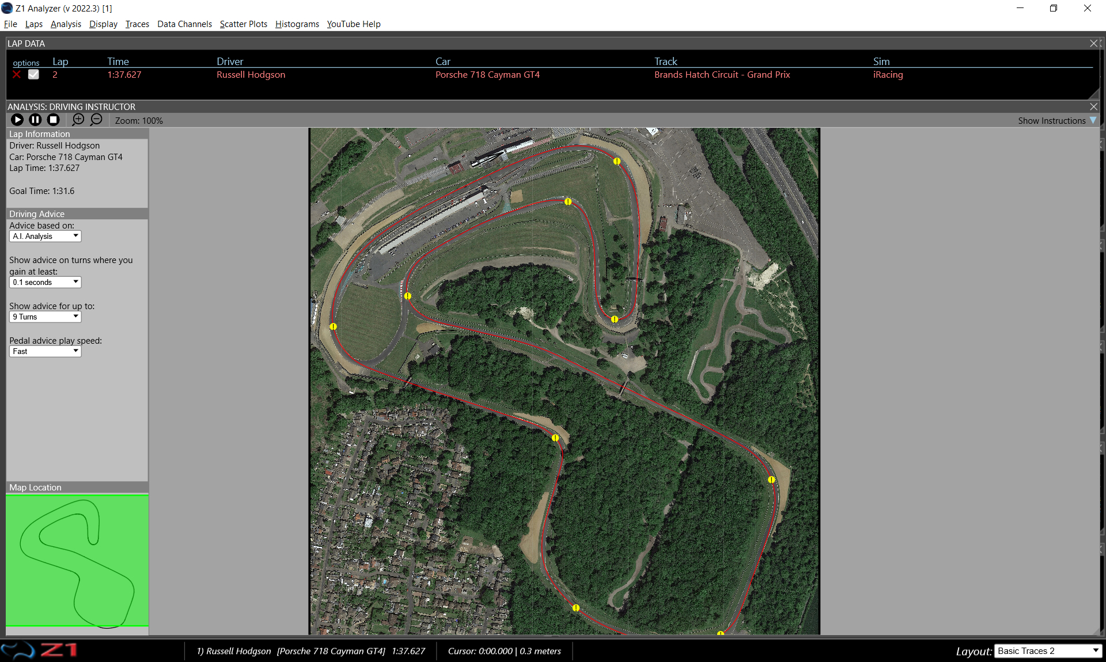Viewport: 1106px width, 662px height.
Task: Open the 0.1 seconds gain dropdown
Action: point(46,282)
